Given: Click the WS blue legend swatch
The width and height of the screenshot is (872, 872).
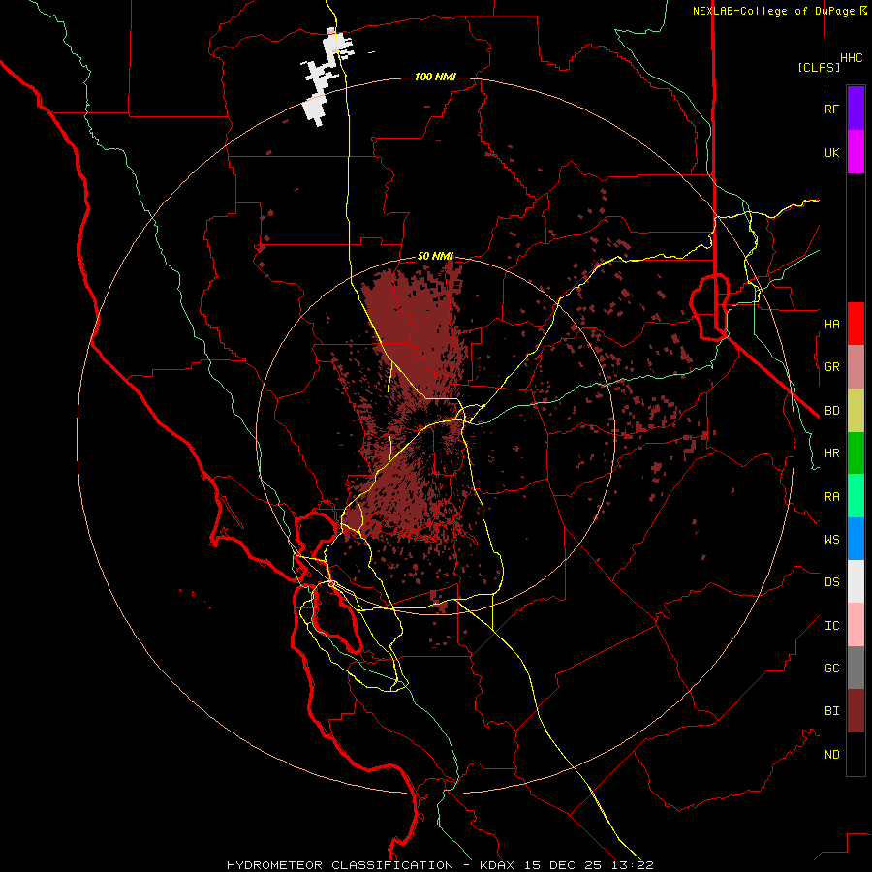Looking at the screenshot, I should pos(856,539).
